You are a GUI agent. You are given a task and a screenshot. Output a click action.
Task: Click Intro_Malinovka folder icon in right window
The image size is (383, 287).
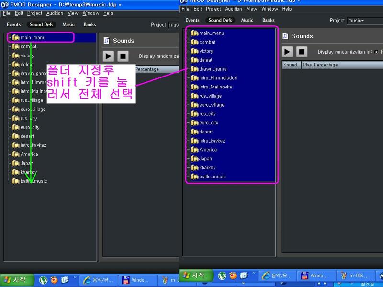point(195,87)
